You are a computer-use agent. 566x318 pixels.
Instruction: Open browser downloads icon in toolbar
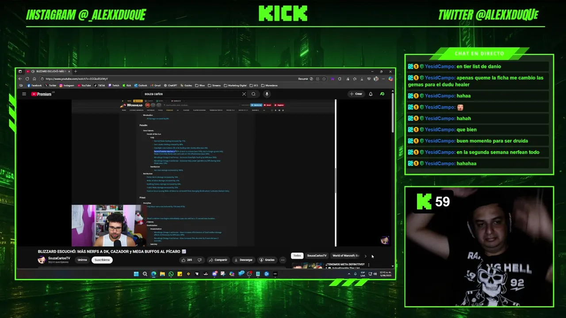[362, 79]
